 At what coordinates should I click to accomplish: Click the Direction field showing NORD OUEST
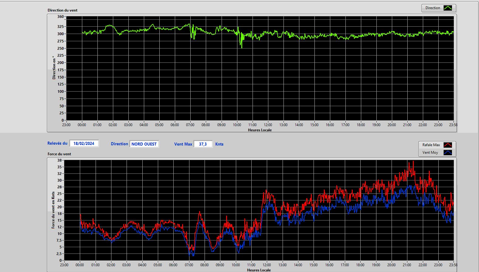click(144, 144)
